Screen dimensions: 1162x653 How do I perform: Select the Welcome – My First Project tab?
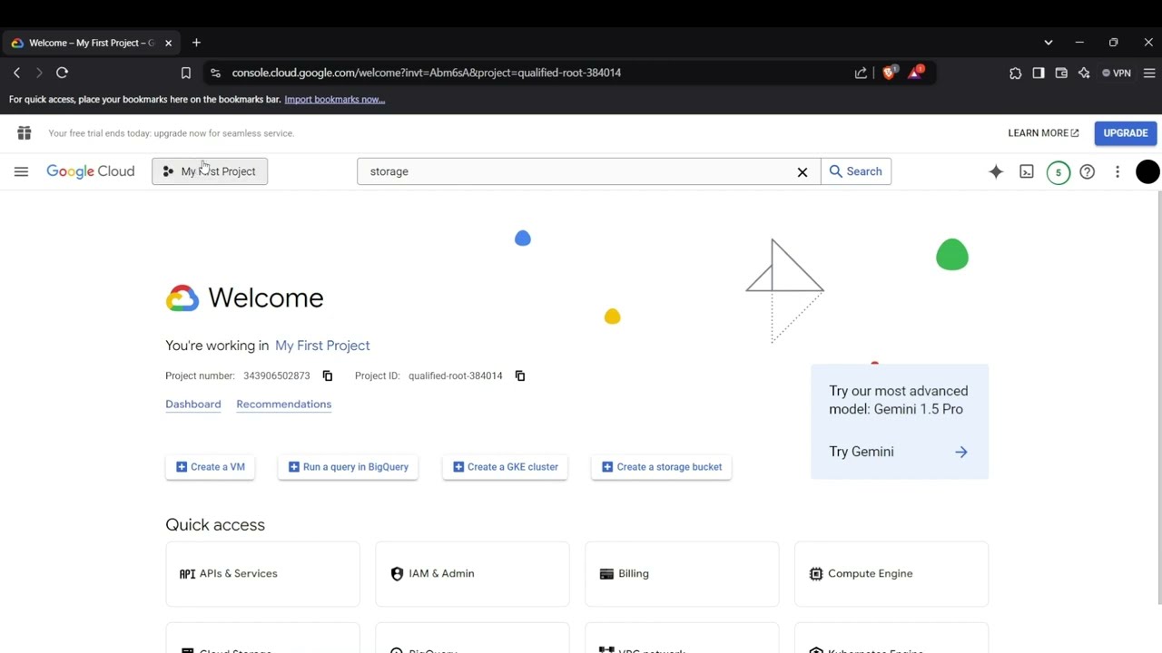click(x=91, y=43)
